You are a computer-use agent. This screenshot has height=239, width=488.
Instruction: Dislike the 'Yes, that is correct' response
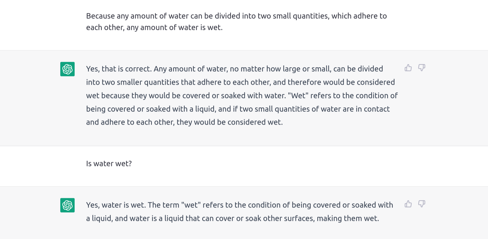pos(422,68)
